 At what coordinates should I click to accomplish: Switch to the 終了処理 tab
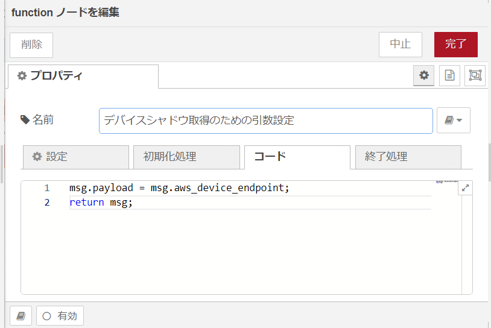pos(408,157)
